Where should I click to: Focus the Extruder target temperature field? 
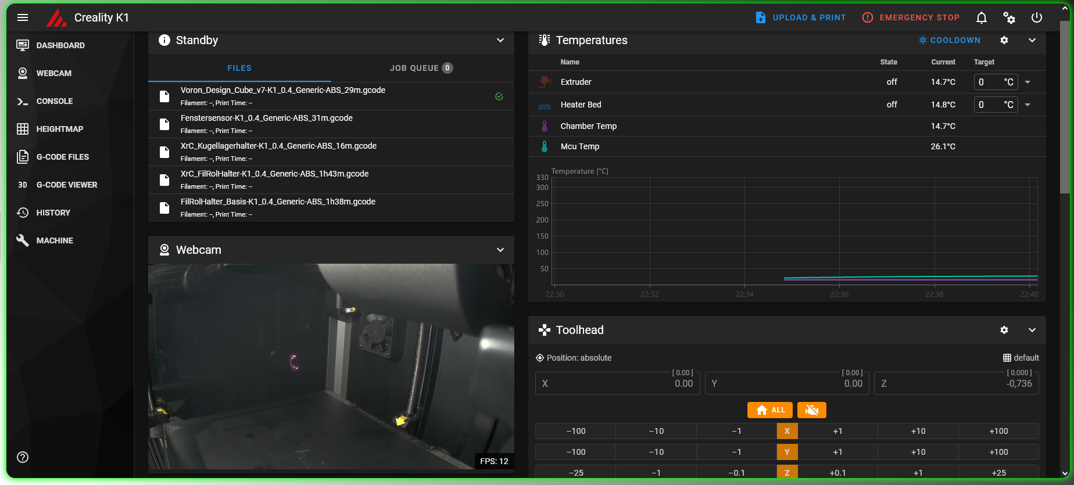996,82
